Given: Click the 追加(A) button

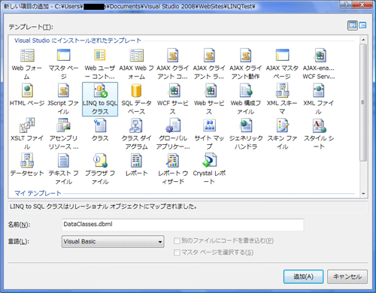Looking at the screenshot, I should (303, 276).
